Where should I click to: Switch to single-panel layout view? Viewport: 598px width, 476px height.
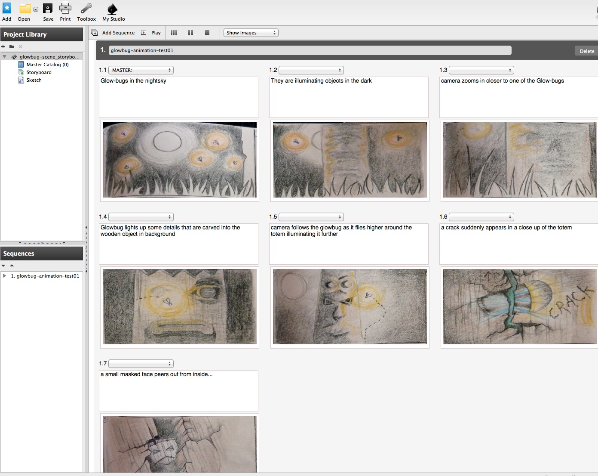point(207,33)
